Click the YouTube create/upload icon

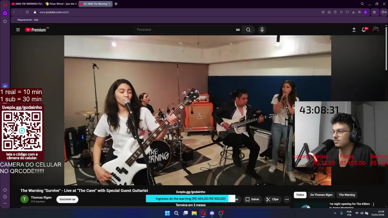(354, 30)
